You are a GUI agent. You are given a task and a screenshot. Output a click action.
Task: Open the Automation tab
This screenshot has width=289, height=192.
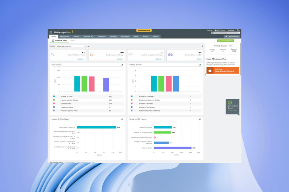click(x=125, y=36)
